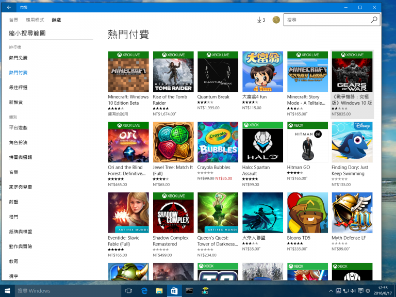
Task: Open the user account avatar
Action: point(276,20)
